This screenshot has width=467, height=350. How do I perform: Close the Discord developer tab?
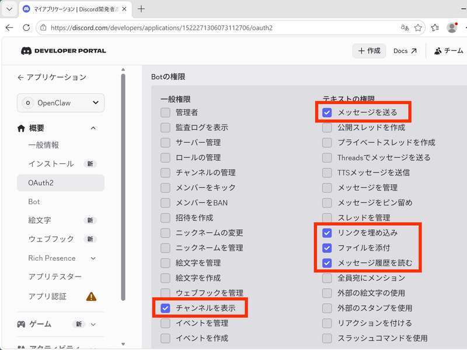[x=124, y=9]
